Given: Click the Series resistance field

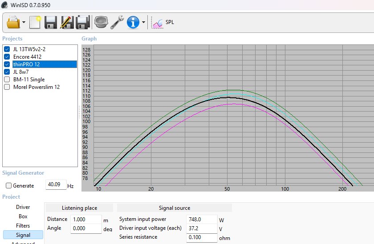Looking at the screenshot, I should [202, 237].
